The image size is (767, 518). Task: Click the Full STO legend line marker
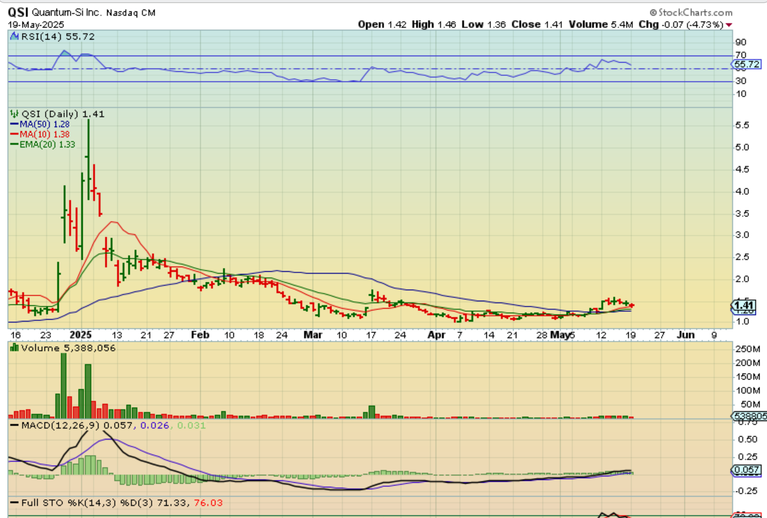14,503
